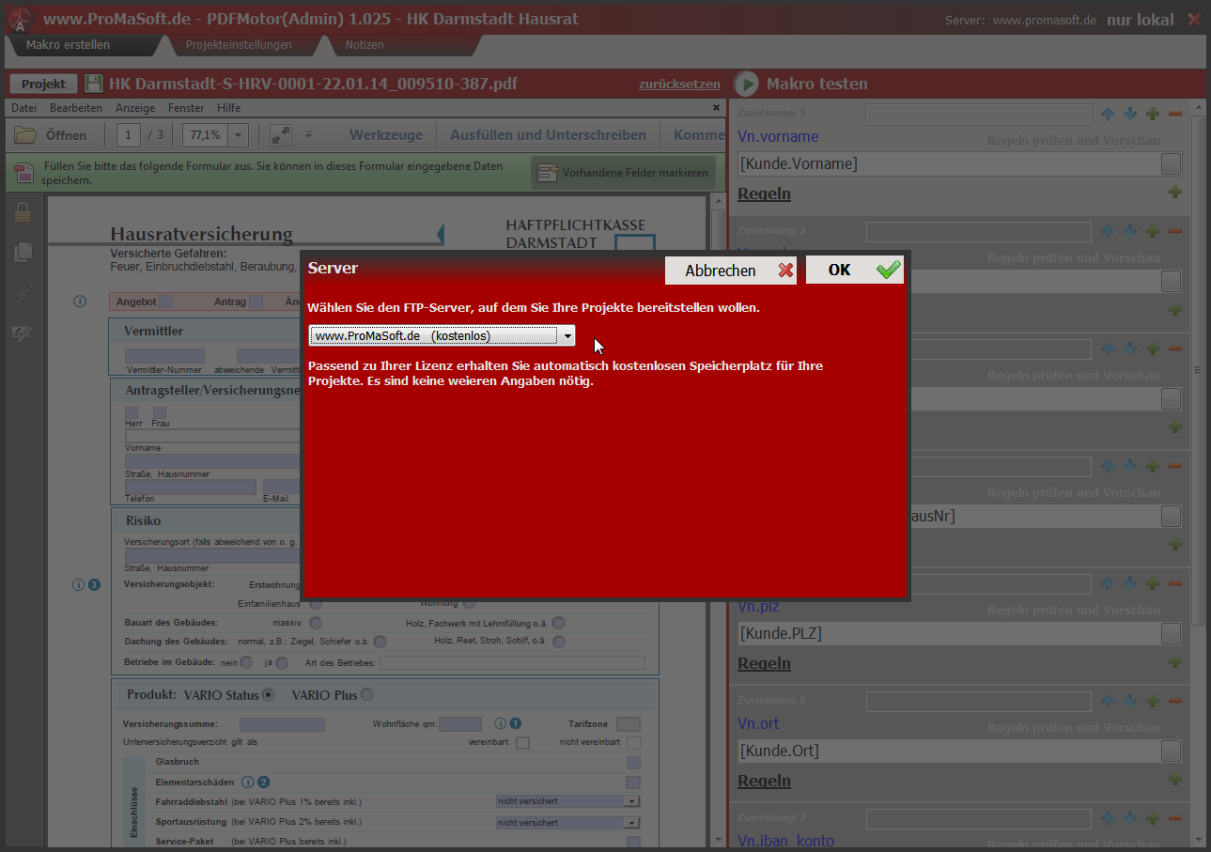Remove Zuweisung 1 with the minus icon
This screenshot has height=852, width=1211.
[1175, 114]
